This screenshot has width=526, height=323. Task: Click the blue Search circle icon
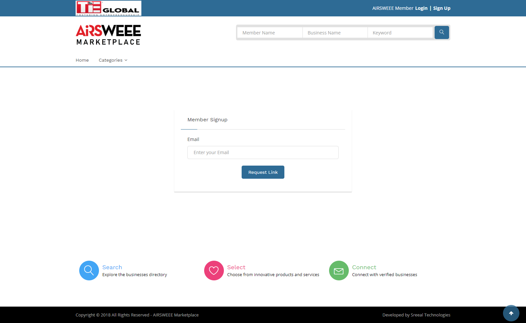[x=89, y=271]
